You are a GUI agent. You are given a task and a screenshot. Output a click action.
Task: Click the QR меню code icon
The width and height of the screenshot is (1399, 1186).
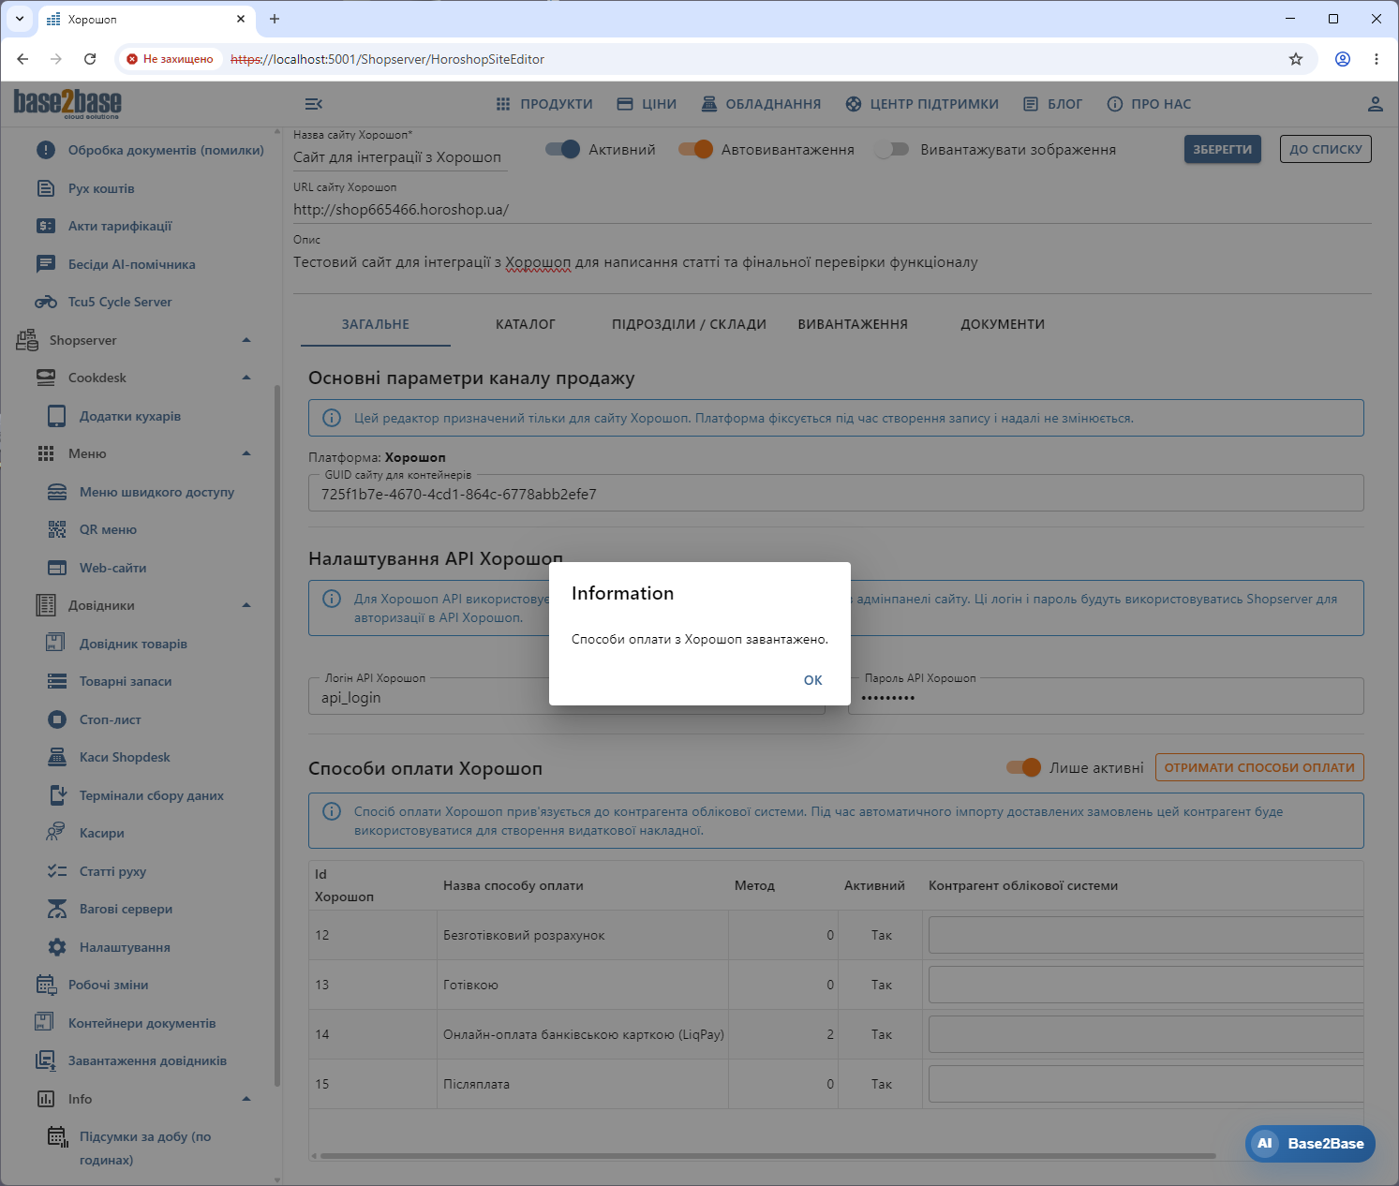[x=57, y=529]
